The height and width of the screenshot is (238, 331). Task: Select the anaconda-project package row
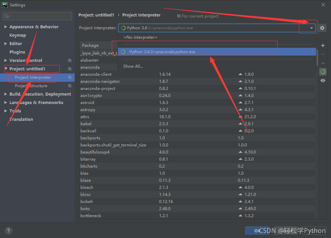coord(197,89)
